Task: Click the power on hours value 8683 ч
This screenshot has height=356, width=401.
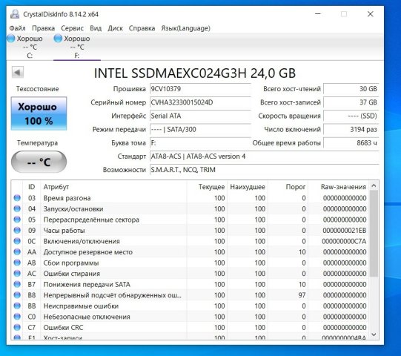Action: [351, 143]
